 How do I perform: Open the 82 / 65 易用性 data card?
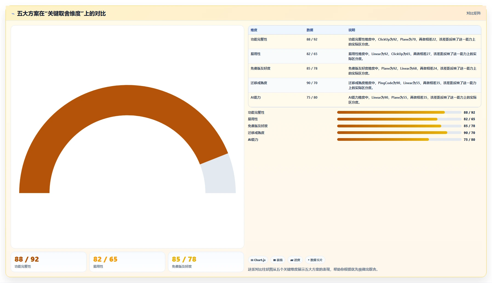(127, 262)
